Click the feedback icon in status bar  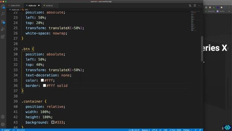click(x=196, y=130)
